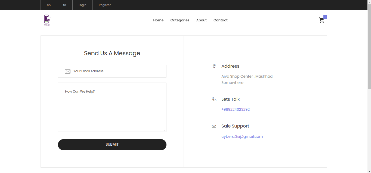This screenshot has height=173, width=371.
Task: Click the Lets Talk phone icon
Action: pyautogui.click(x=214, y=99)
